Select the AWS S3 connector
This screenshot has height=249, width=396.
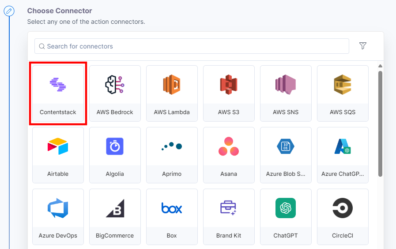pyautogui.click(x=229, y=93)
